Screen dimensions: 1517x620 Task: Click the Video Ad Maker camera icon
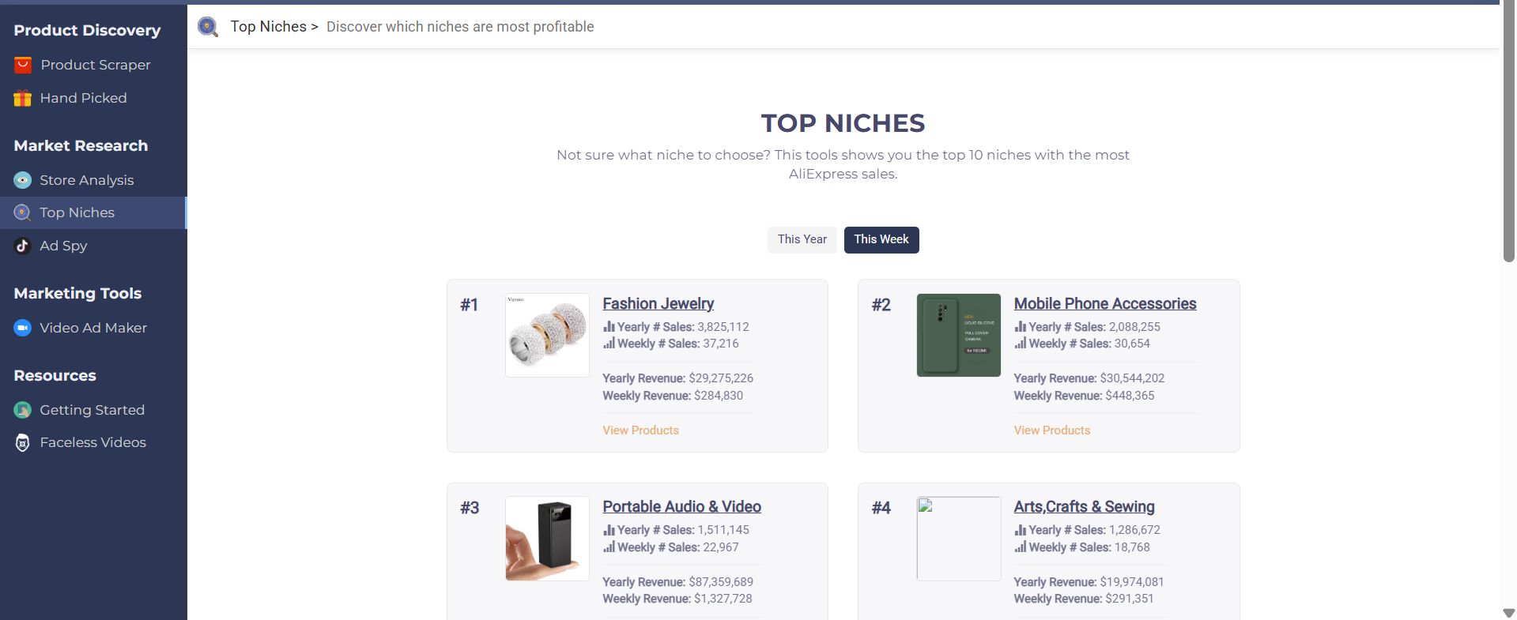pyautogui.click(x=23, y=328)
